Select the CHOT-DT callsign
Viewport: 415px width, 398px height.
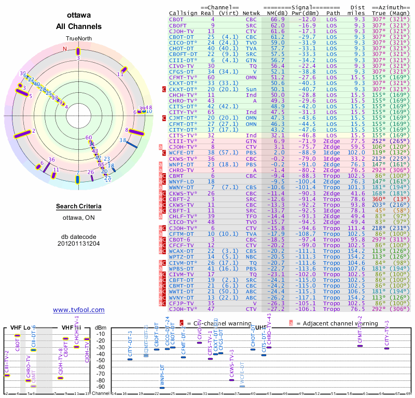pos(182,48)
